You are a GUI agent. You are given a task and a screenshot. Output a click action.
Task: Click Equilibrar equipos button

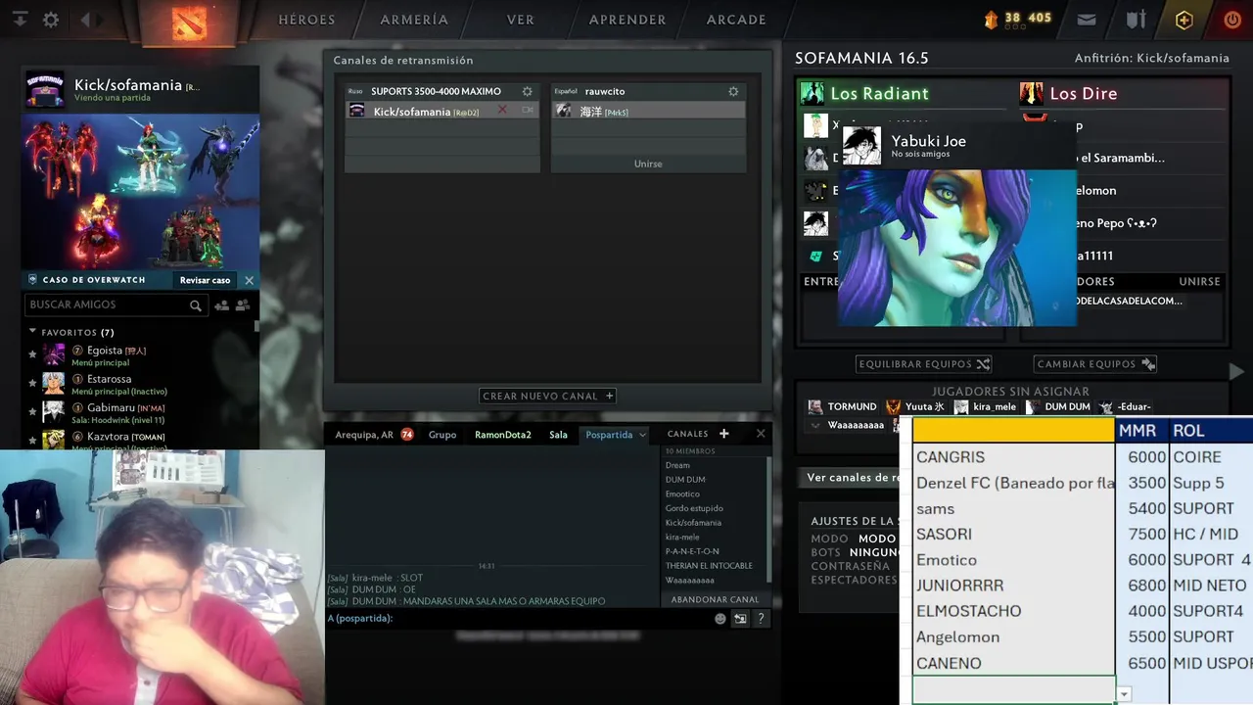pos(924,364)
